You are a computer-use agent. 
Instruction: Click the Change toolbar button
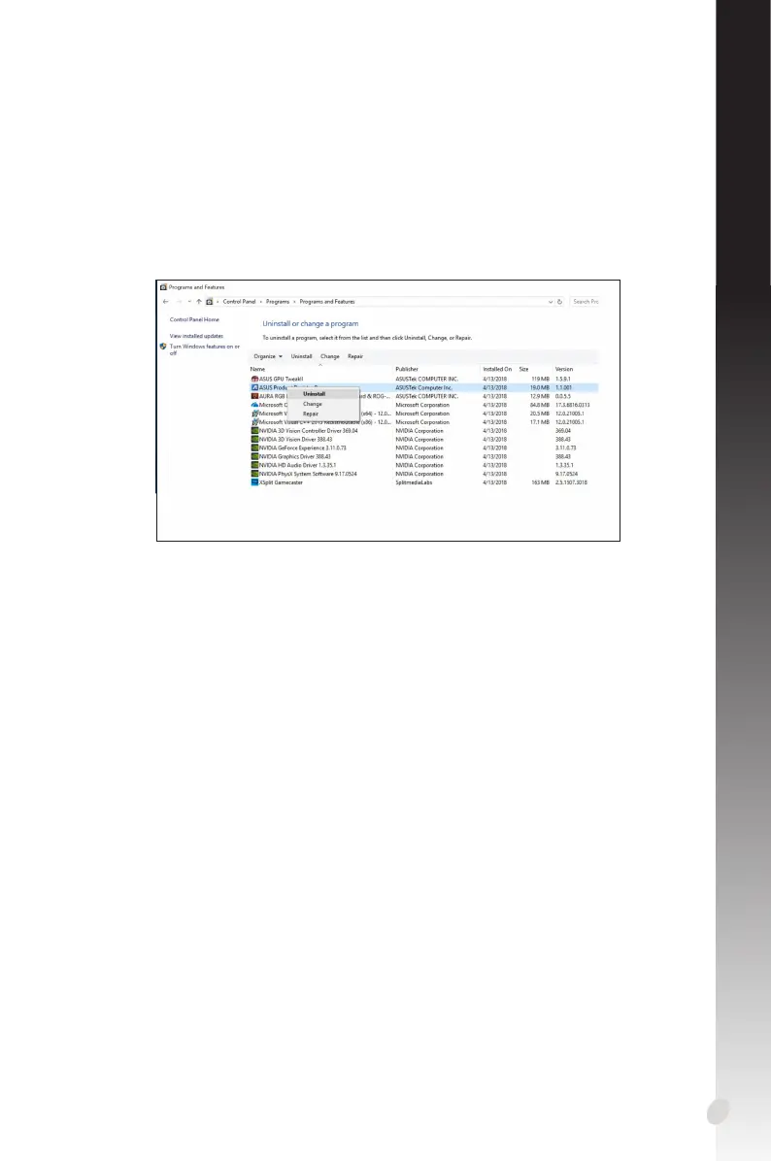click(x=329, y=356)
